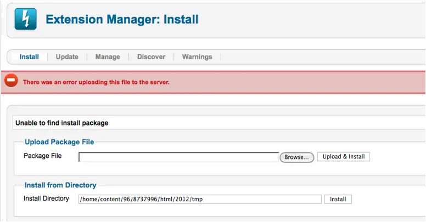
Task: Click the Extension Manager: Install heading
Action: click(122, 19)
